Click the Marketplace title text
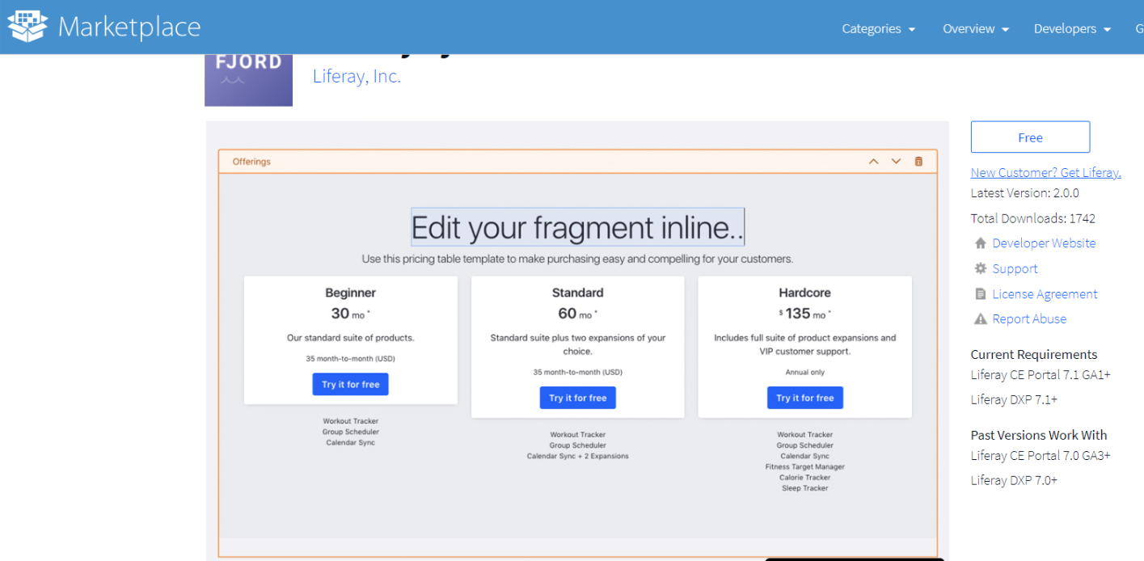This screenshot has width=1144, height=561. click(129, 27)
